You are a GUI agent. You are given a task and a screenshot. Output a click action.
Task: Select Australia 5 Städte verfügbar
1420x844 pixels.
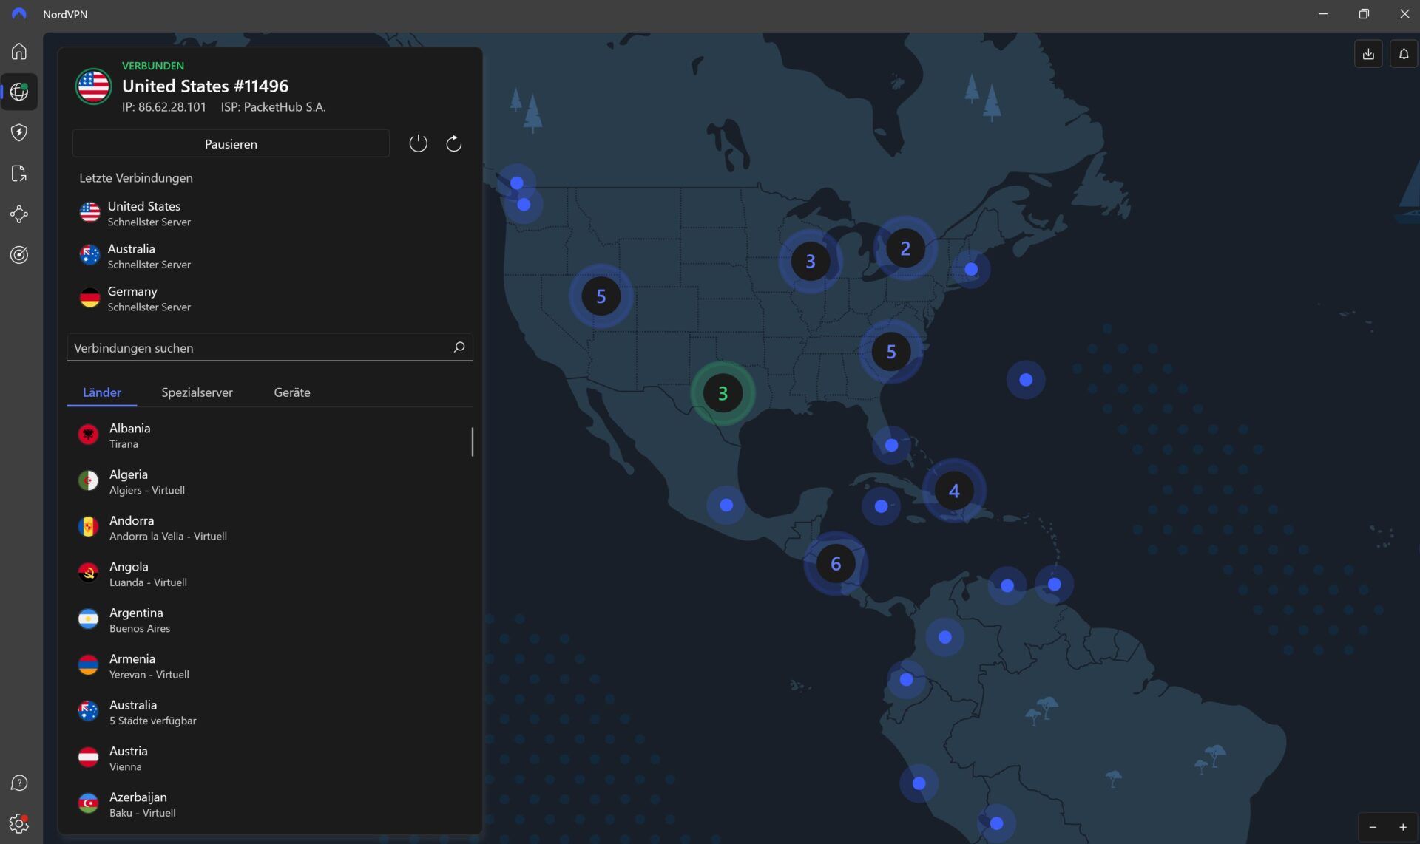click(x=269, y=712)
